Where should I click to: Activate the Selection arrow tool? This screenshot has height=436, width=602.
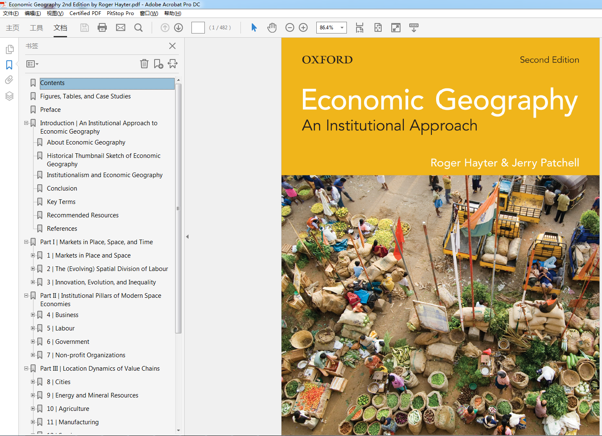pos(254,28)
